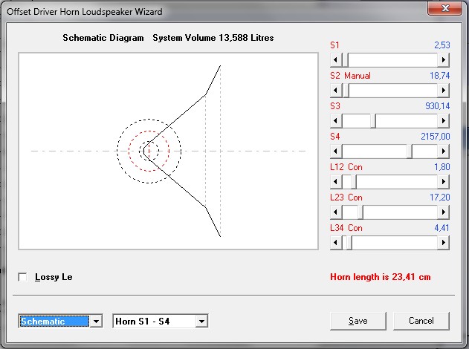Click the S2 Manual label
Screen dimensions: 469x349
tap(350, 76)
